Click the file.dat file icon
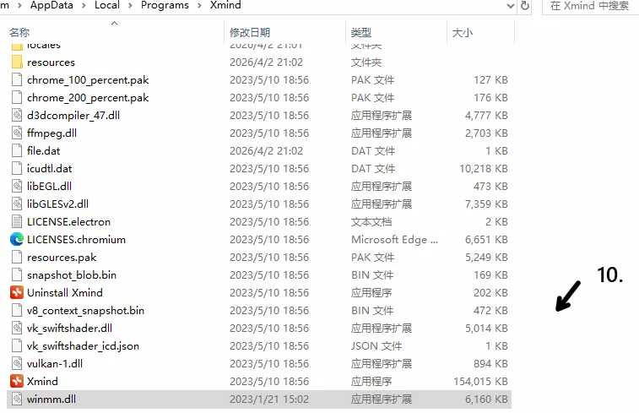This screenshot has width=639, height=413. click(17, 151)
